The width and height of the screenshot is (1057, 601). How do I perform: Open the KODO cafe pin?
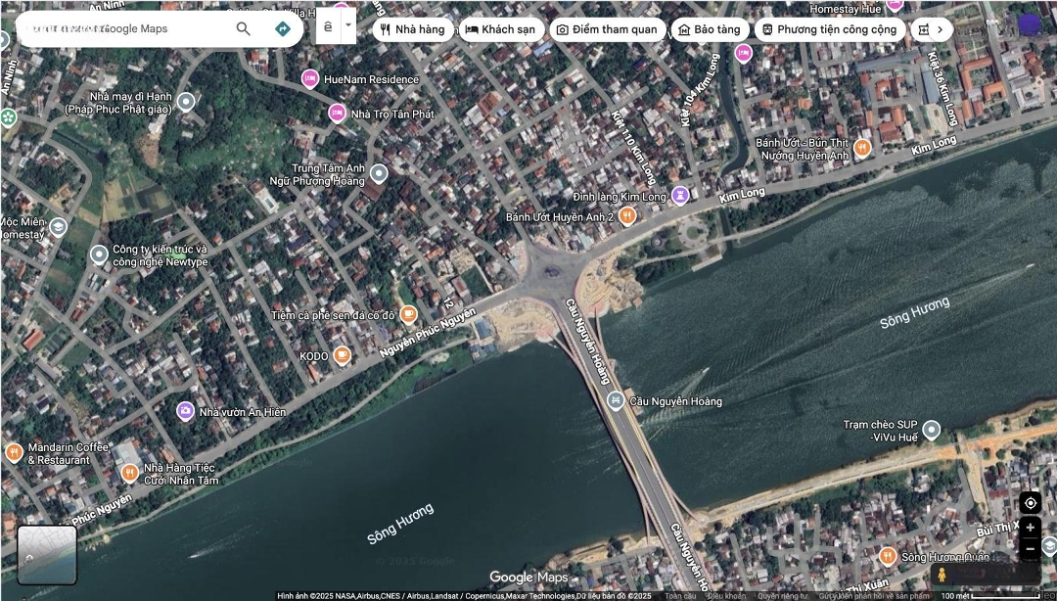pos(342,356)
